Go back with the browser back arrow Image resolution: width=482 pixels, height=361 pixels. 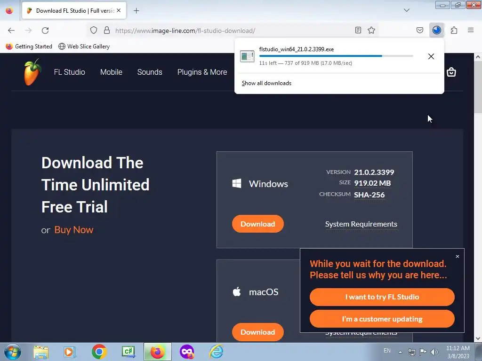pos(11,31)
